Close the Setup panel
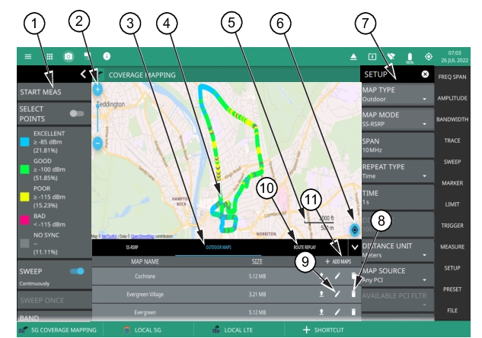Screen dimensions: 482x338 coord(424,75)
